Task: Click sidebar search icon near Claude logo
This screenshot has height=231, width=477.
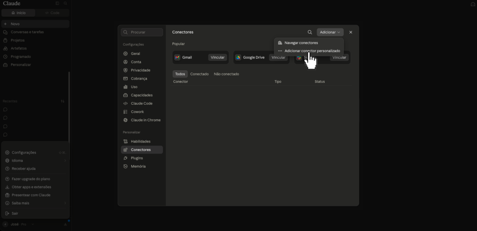Action: (x=65, y=3)
